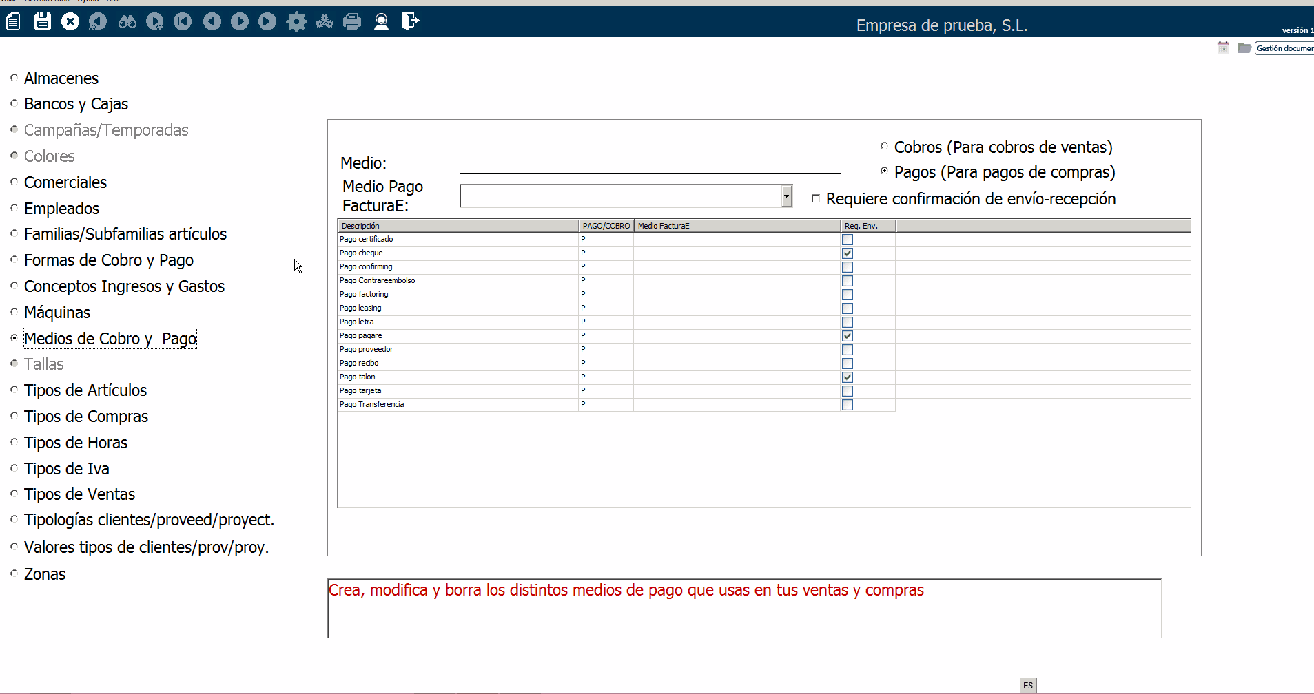1314x694 pixels.
Task: Open the calendar icon at top right
Action: click(1223, 48)
